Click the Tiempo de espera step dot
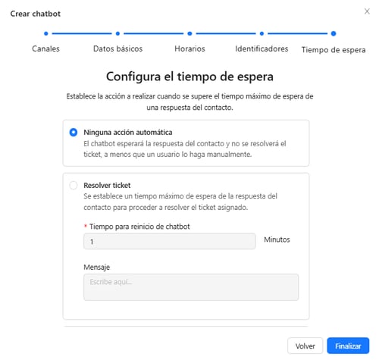379x360 pixels. coord(334,33)
